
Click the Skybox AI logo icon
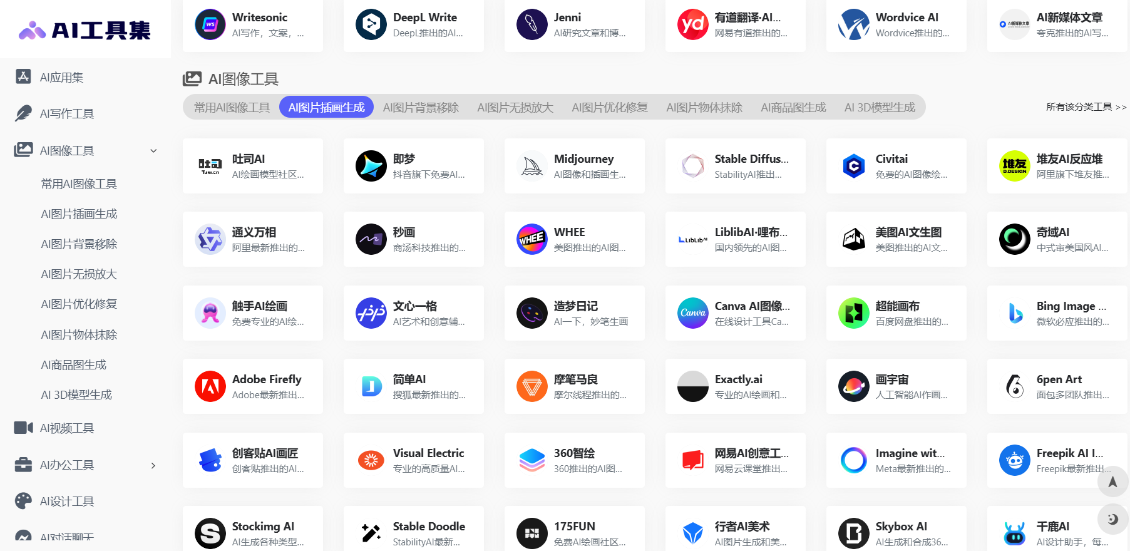click(x=854, y=533)
